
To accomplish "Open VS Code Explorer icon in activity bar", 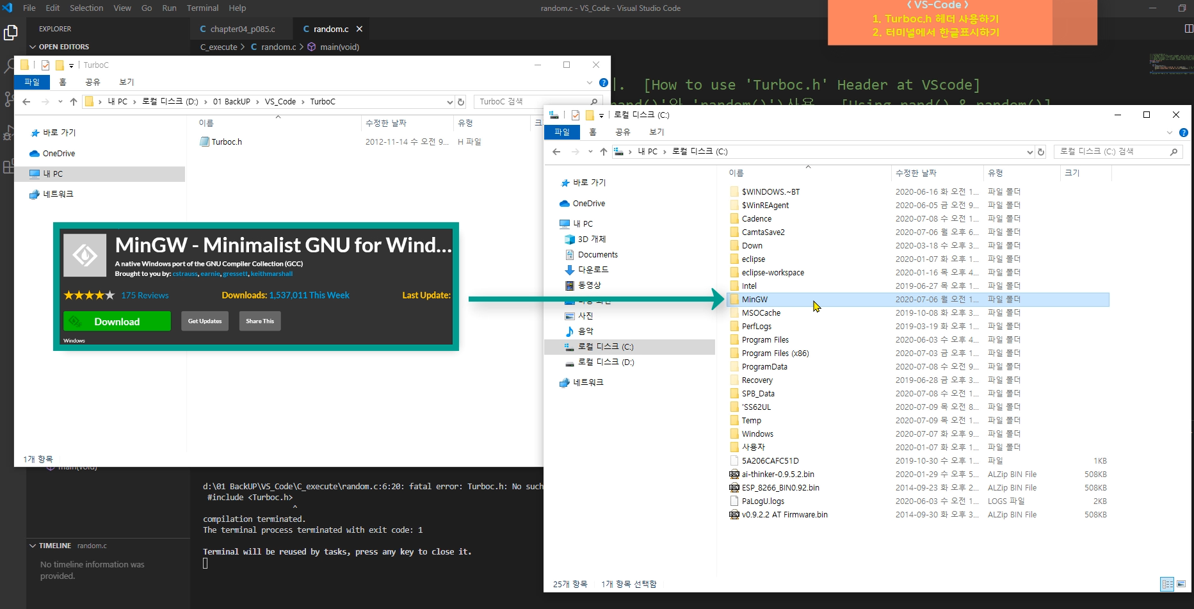I will coord(10,32).
